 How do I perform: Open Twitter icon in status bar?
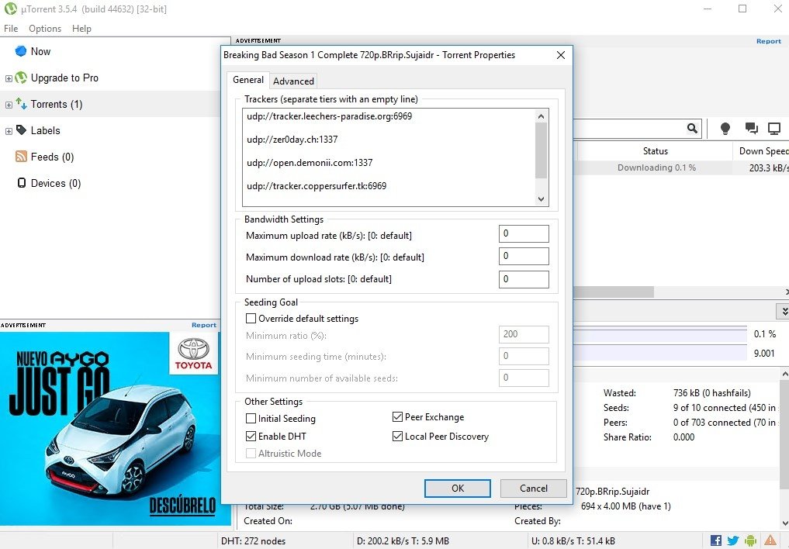click(733, 540)
